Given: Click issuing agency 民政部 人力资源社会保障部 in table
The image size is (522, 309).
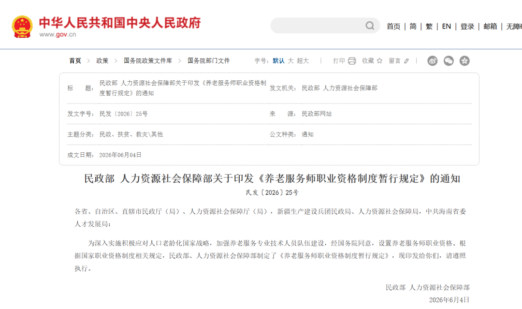Looking at the screenshot, I should click(340, 88).
